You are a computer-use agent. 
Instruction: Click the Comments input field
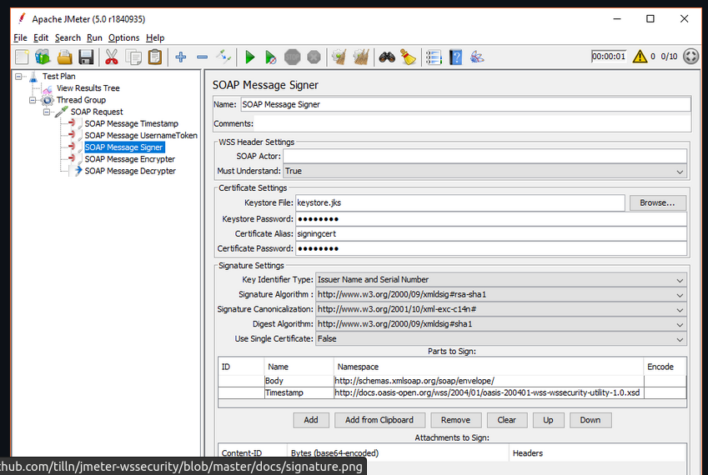472,123
